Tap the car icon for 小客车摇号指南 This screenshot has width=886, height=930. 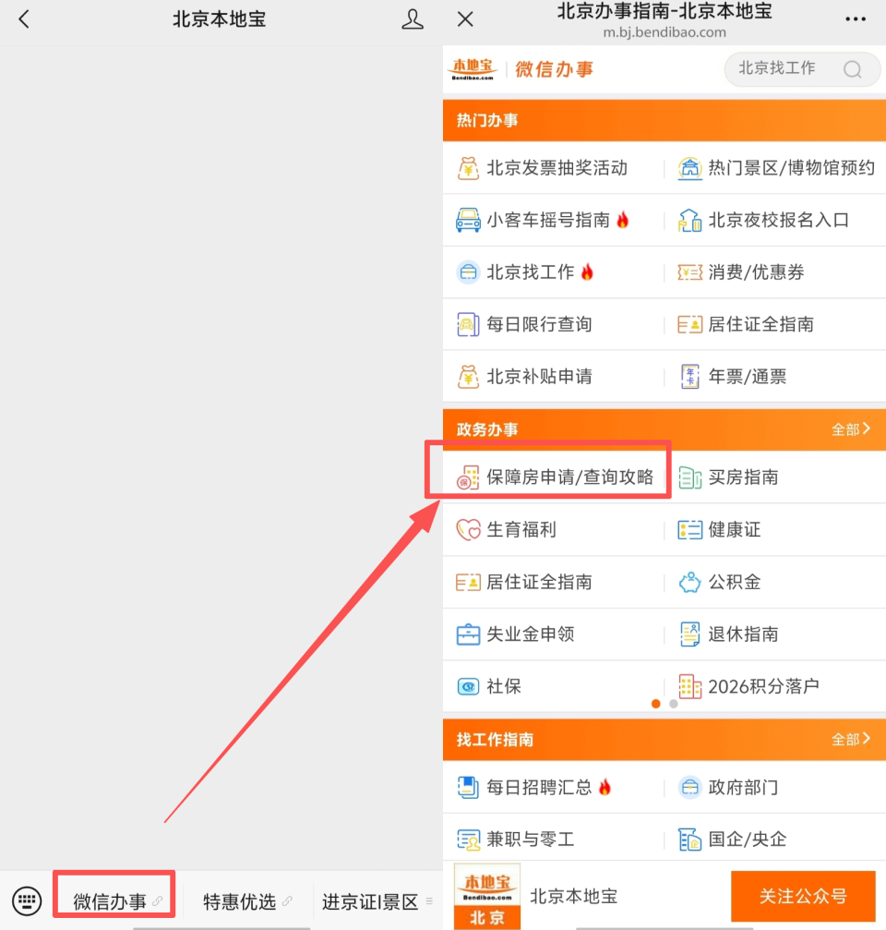click(x=468, y=220)
